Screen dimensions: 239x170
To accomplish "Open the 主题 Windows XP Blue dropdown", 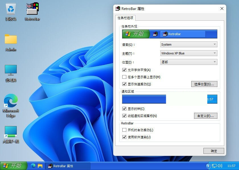I will point(189,53).
